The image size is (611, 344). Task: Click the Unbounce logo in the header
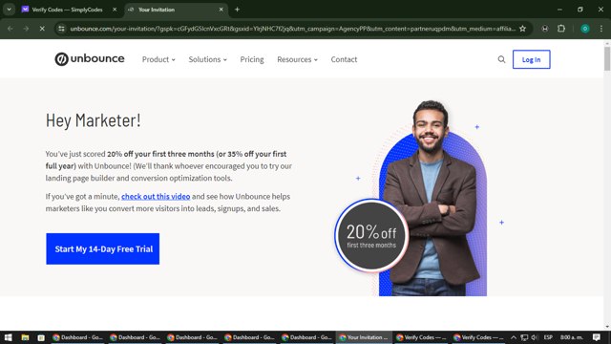coord(90,59)
